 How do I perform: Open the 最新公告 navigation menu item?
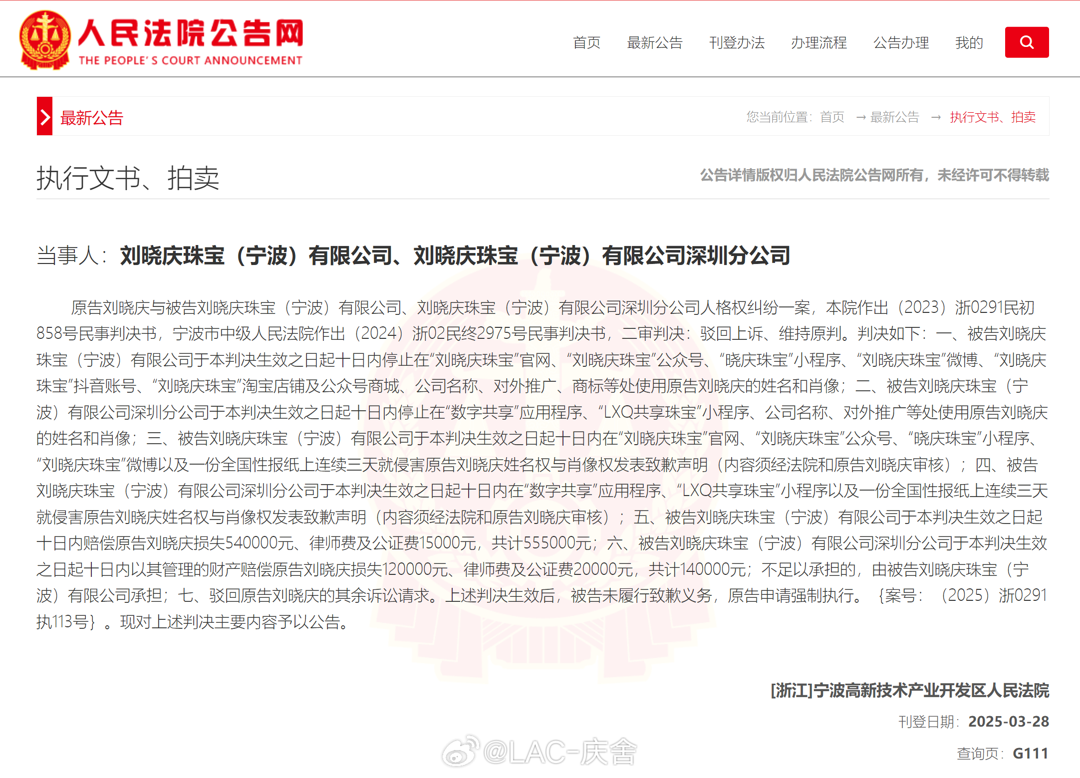point(655,43)
